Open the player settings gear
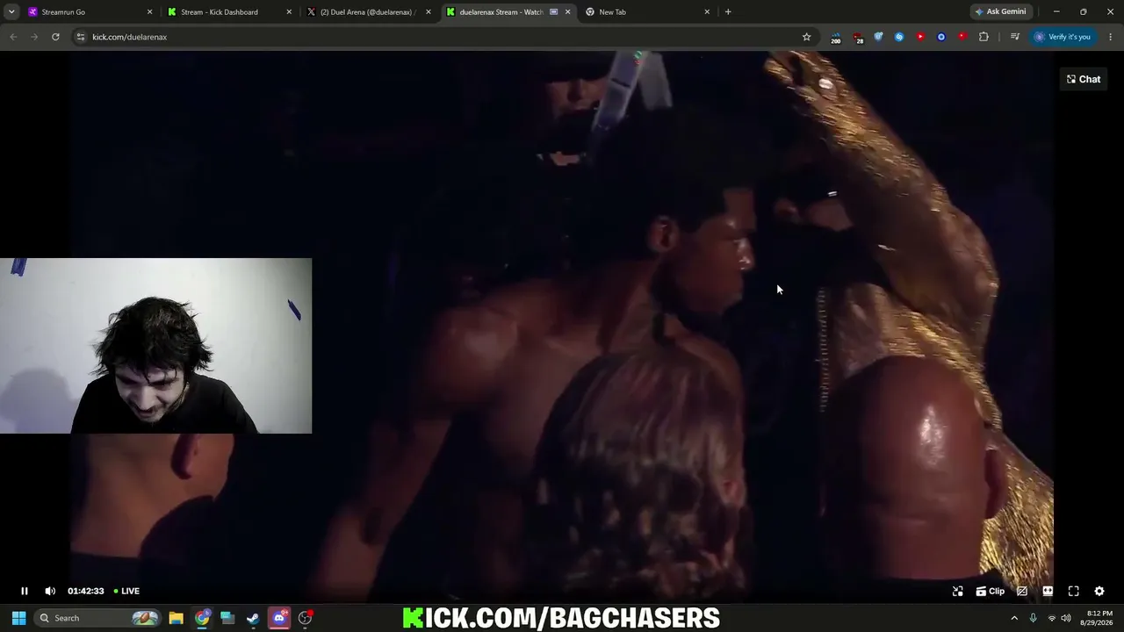The image size is (1124, 632). pos(1099,591)
